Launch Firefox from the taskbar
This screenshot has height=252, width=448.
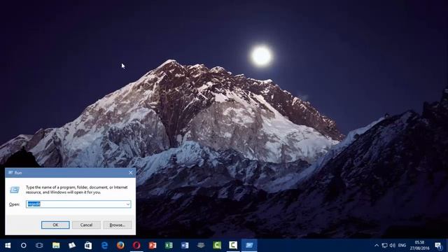tap(120, 245)
